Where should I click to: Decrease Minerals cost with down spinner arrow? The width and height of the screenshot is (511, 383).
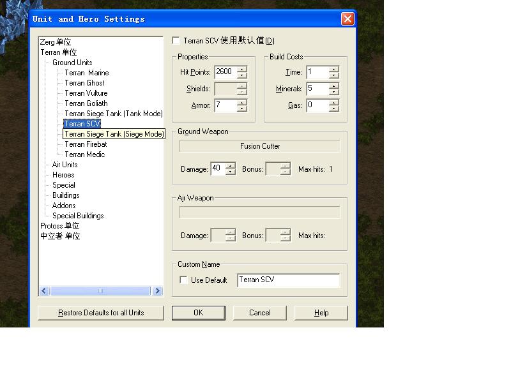point(333,92)
